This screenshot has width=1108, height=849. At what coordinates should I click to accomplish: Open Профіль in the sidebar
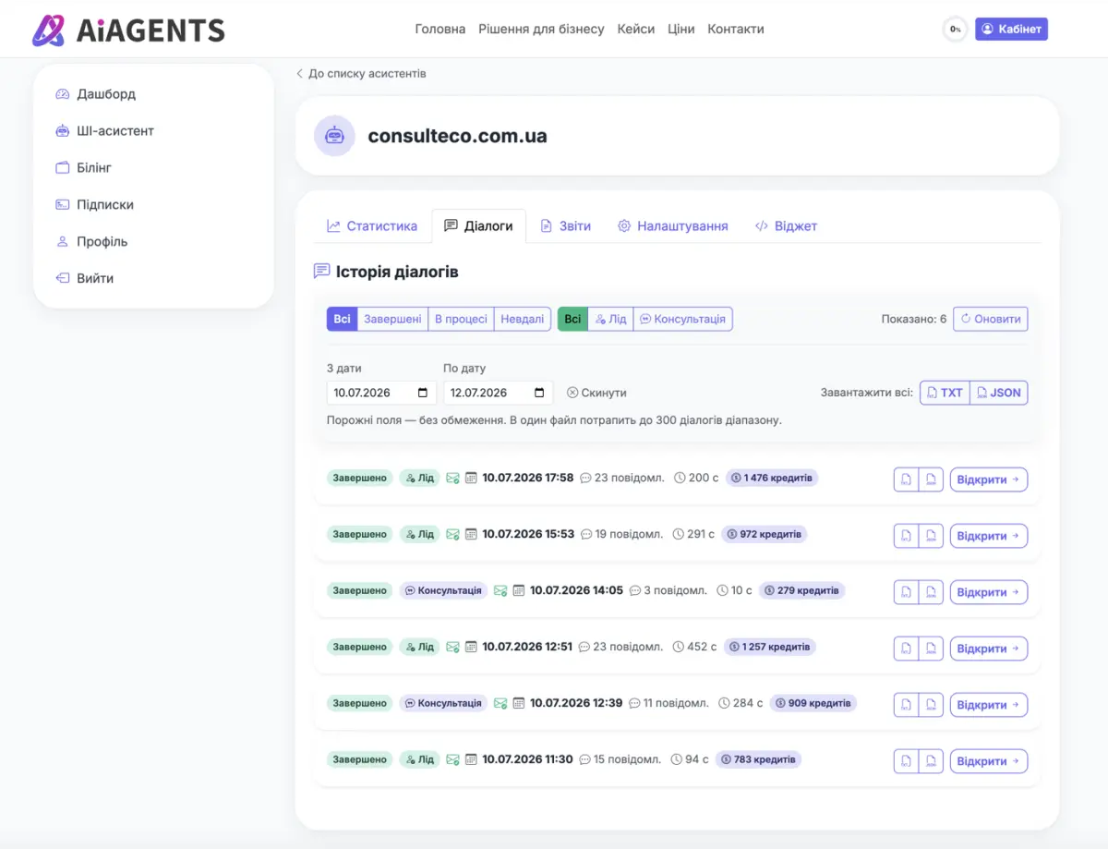point(91,242)
